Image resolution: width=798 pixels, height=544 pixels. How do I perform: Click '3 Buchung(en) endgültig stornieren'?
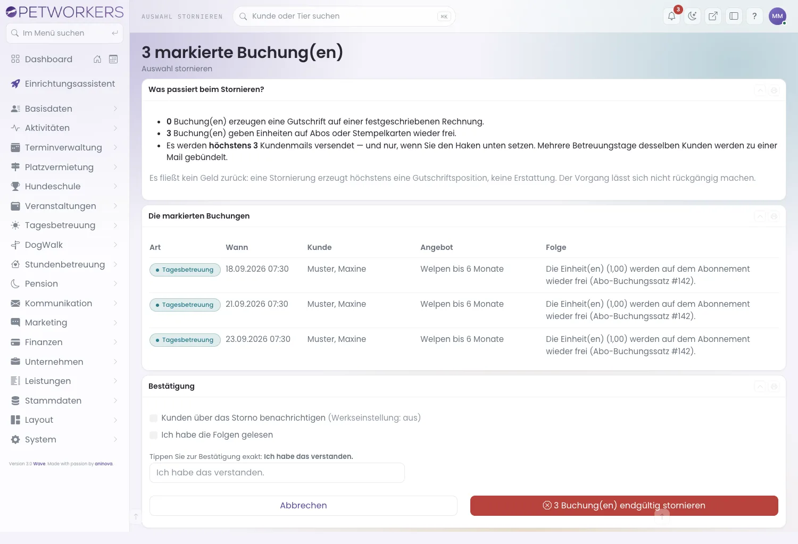tap(624, 506)
